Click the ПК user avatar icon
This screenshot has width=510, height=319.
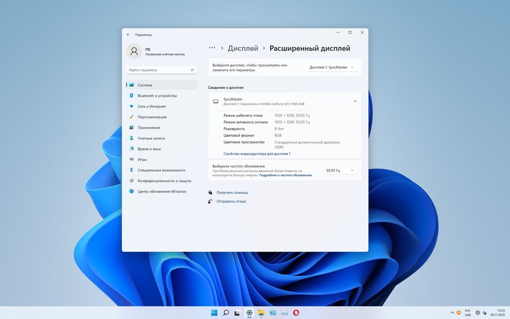point(134,52)
